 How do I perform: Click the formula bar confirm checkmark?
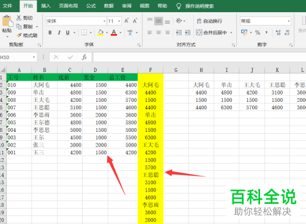coord(70,57)
